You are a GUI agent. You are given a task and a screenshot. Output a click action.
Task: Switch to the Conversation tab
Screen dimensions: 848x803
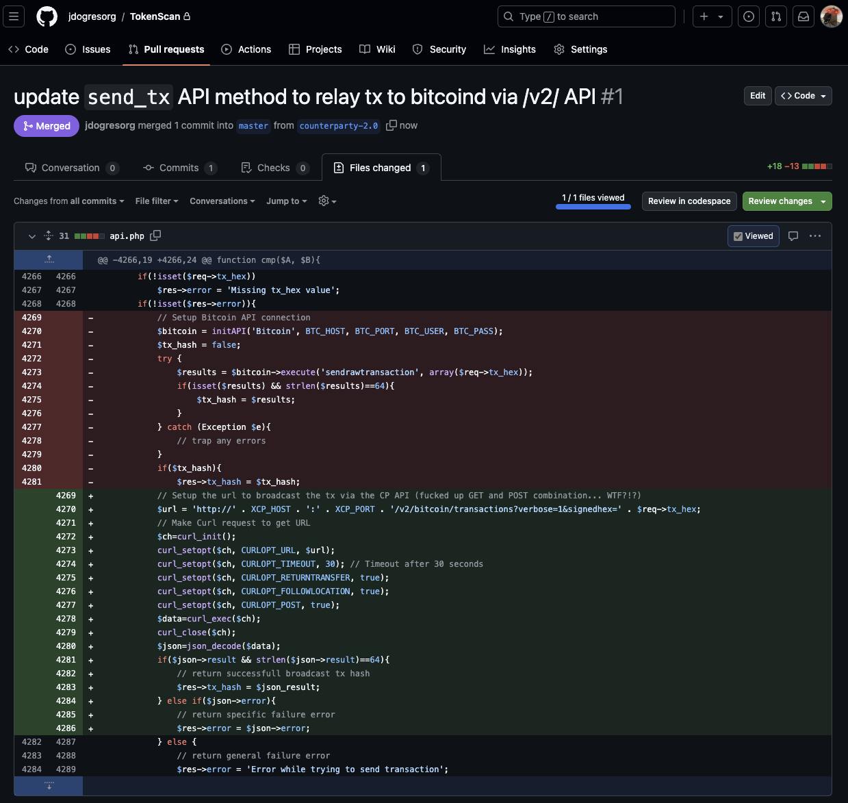point(72,168)
